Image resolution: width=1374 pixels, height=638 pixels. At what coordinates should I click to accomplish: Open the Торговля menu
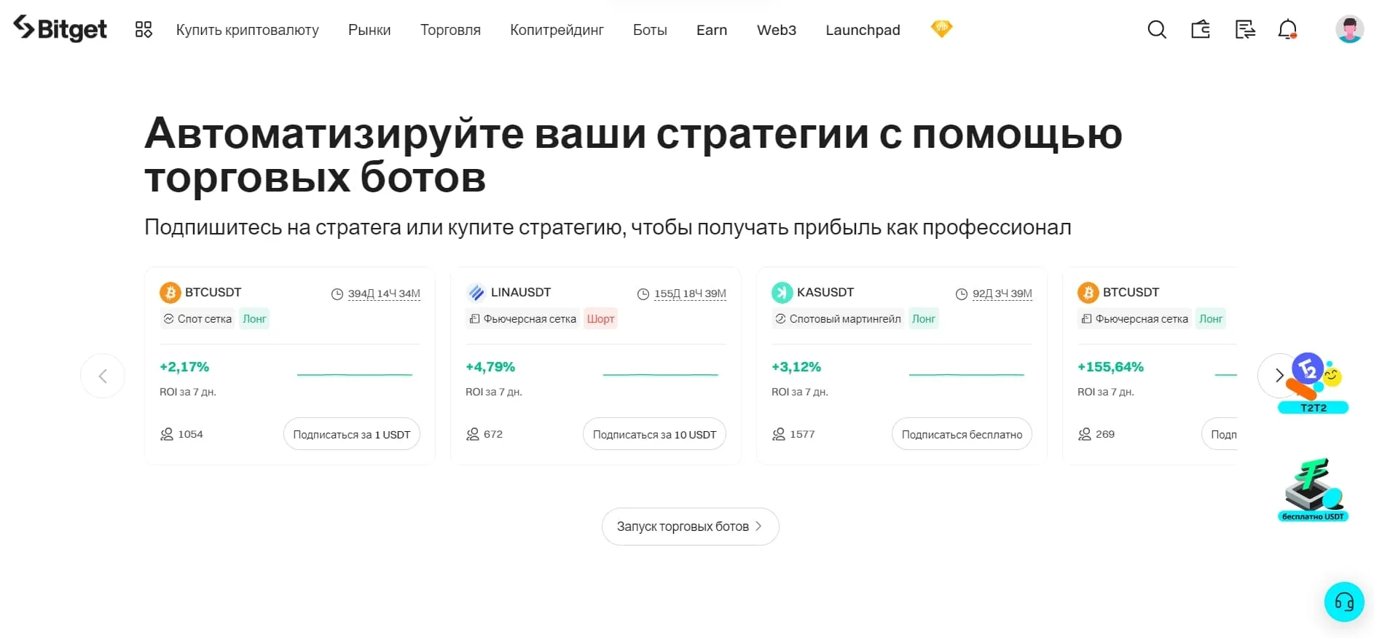coord(450,30)
